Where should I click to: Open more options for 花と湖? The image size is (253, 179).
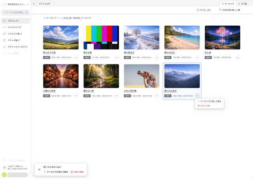pos(238,57)
